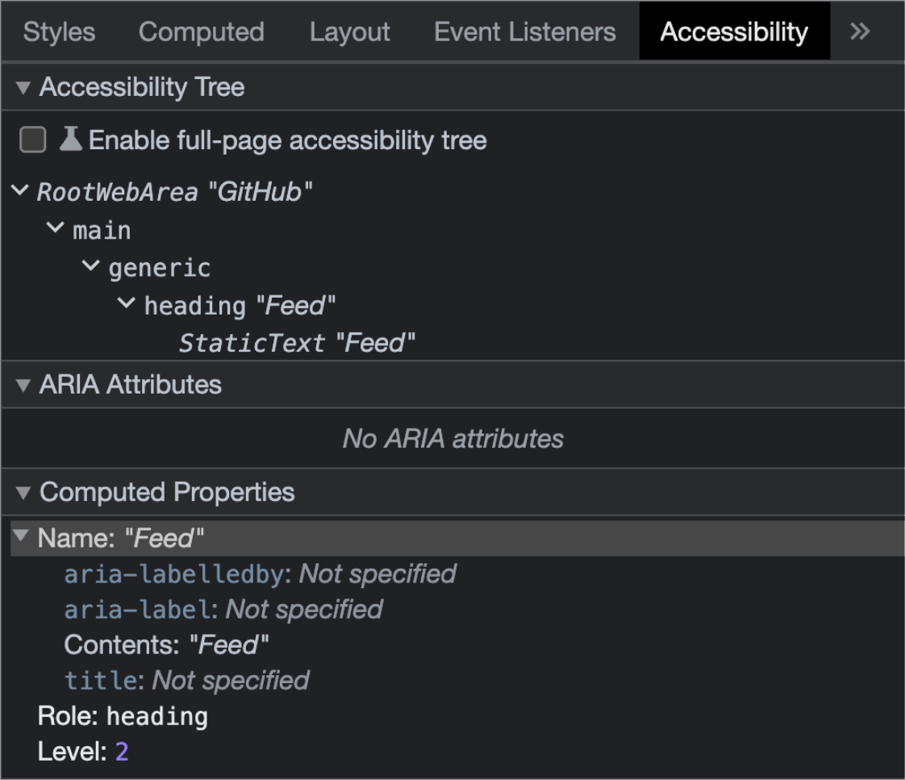Collapse the generic tree node

(91, 267)
